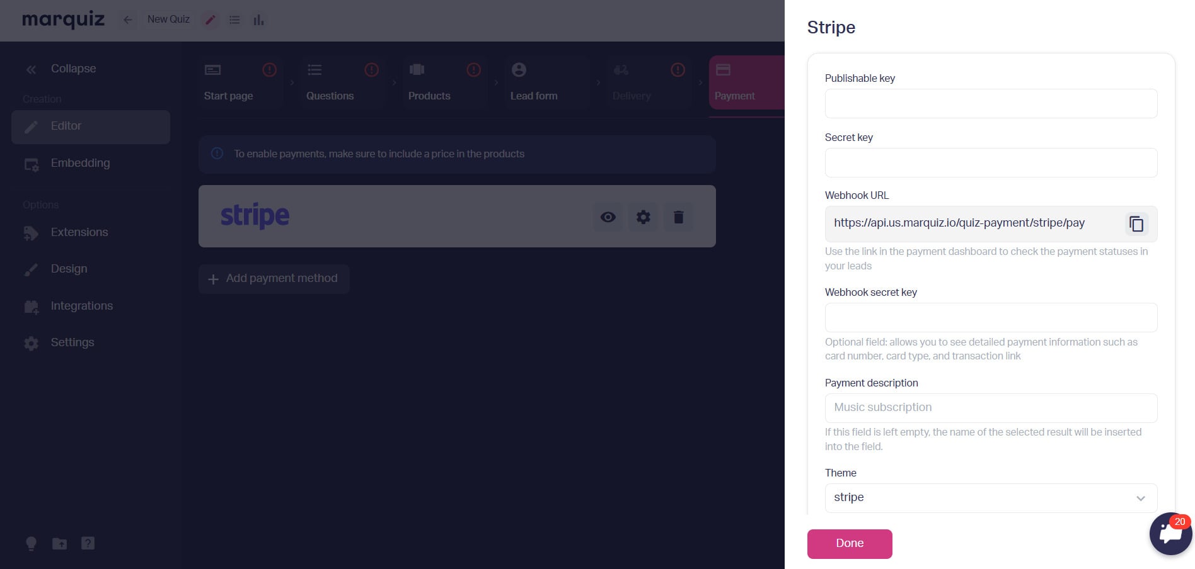1195x569 pixels.
Task: Click the marquiz logo
Action: click(x=64, y=20)
